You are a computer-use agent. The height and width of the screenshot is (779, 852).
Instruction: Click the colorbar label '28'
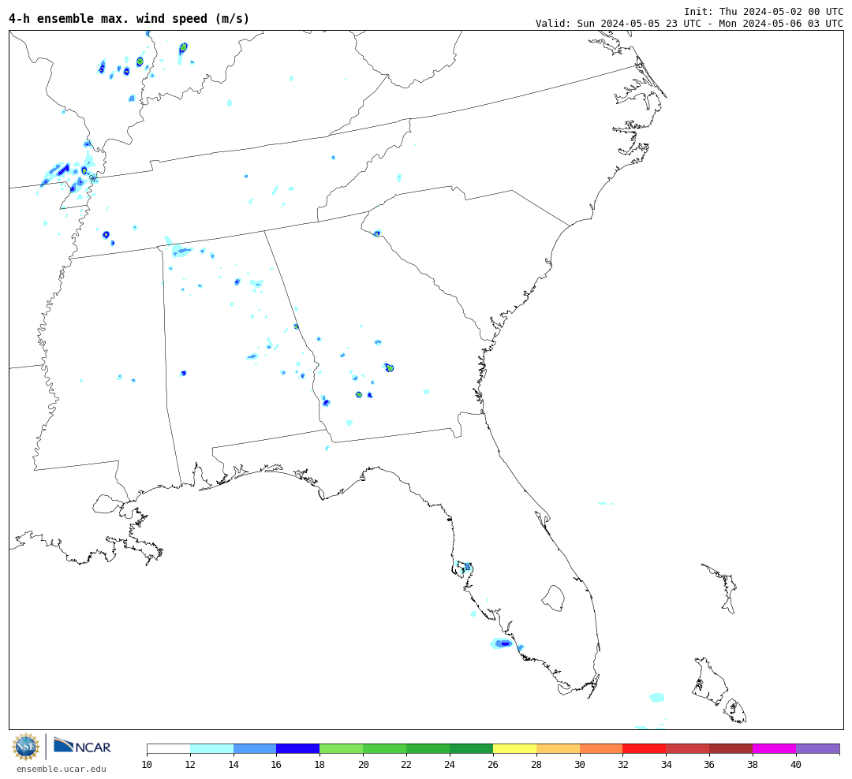(536, 765)
